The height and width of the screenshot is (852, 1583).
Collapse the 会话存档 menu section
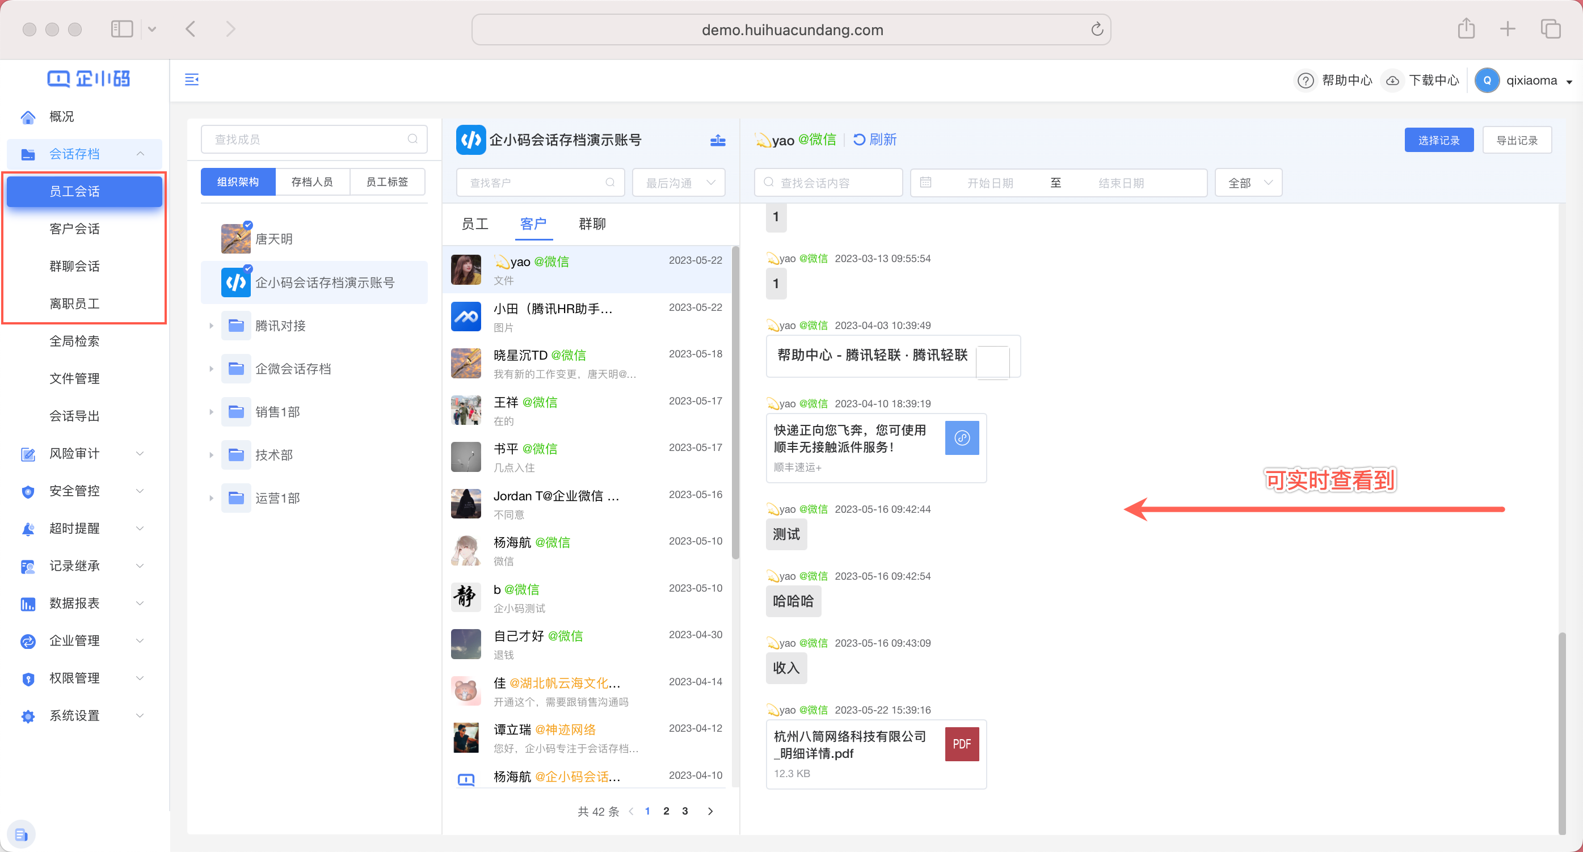coord(140,154)
